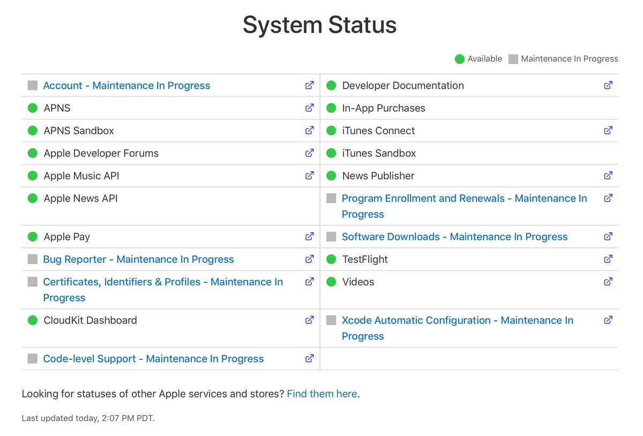Image resolution: width=643 pixels, height=436 pixels.
Task: Click 'Maintenance In Progress' legend label
Action: (570, 59)
